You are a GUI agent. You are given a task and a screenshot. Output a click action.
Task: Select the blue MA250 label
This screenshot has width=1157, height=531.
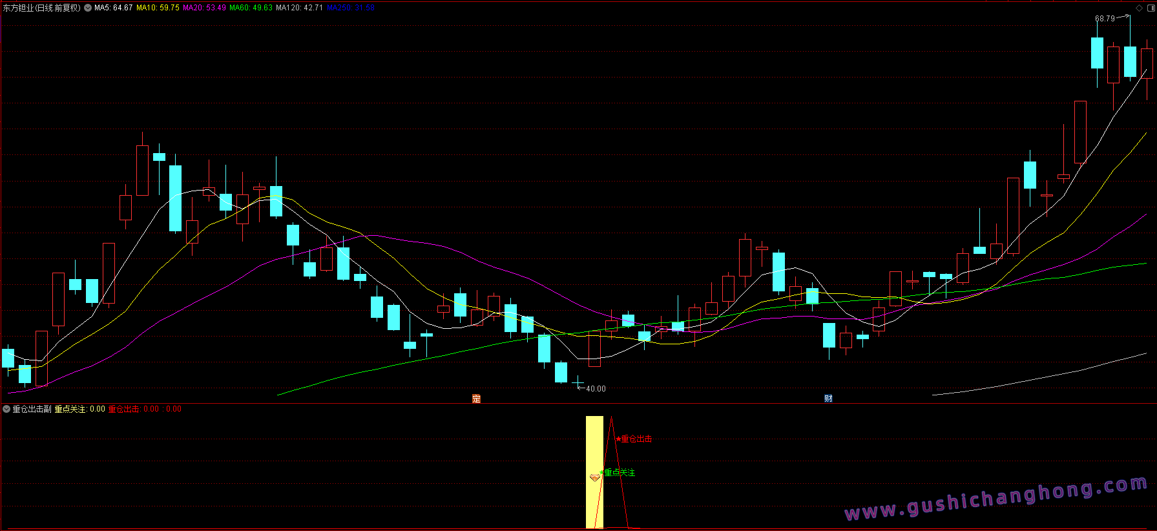pos(351,8)
